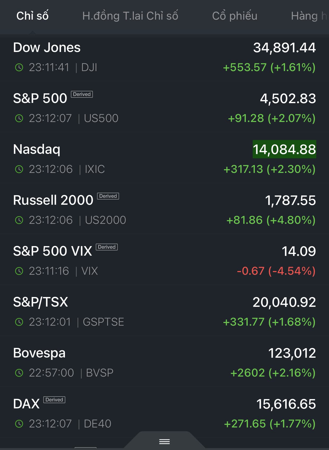Tap the clock icon beside Dow Jones time

[x=19, y=67]
